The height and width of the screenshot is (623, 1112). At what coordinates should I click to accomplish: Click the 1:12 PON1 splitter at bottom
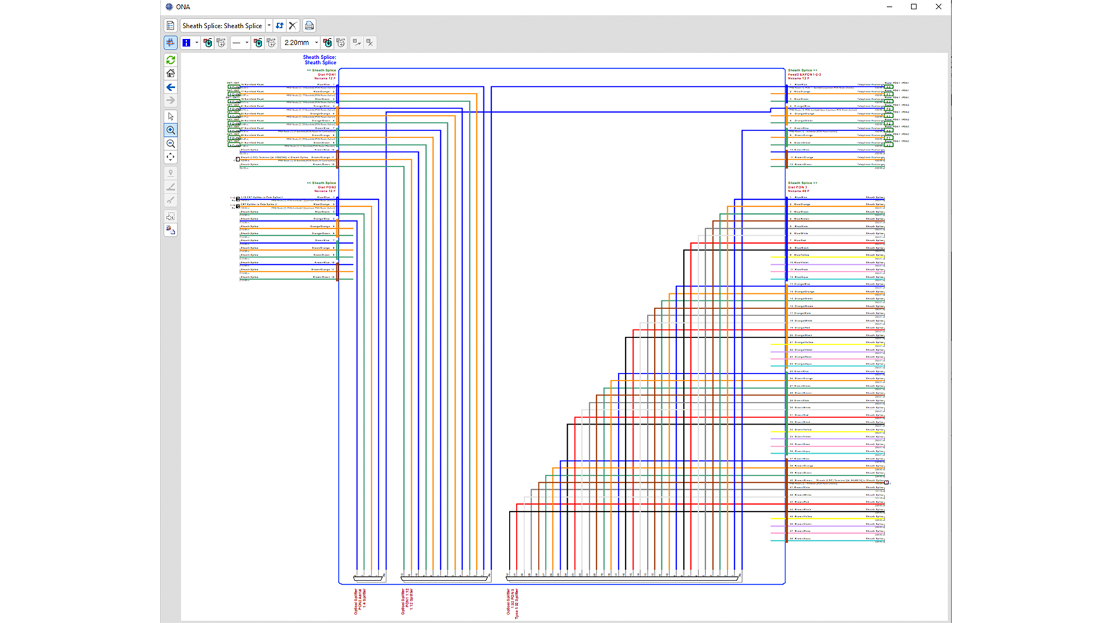pyautogui.click(x=445, y=578)
